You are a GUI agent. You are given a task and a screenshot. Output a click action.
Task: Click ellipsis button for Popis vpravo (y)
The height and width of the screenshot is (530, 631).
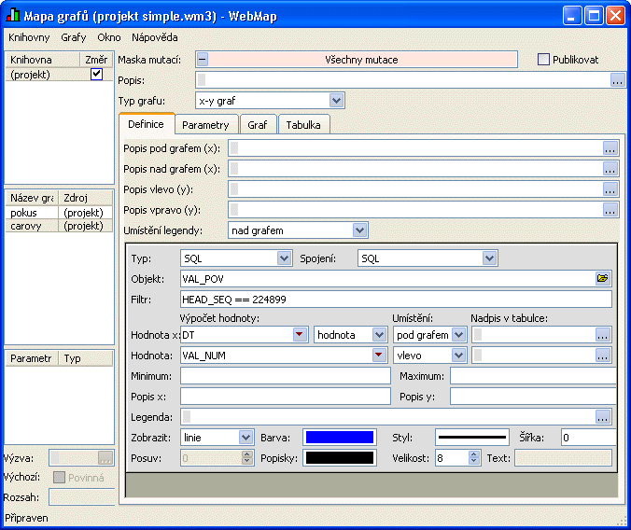coord(610,209)
